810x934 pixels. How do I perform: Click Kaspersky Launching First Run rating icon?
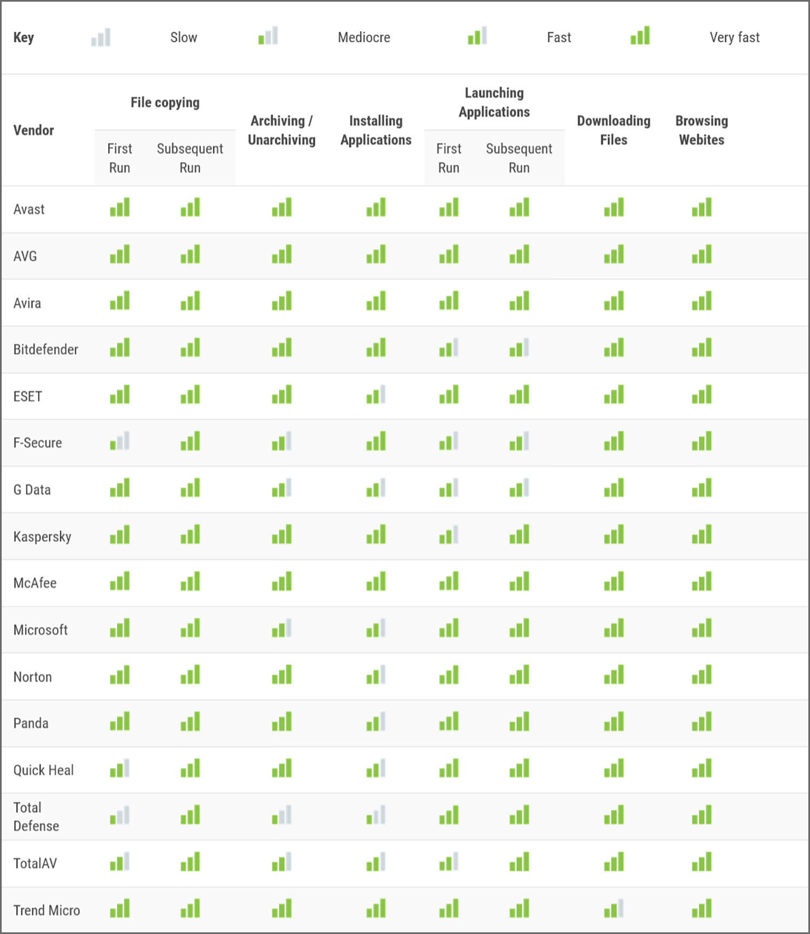tap(449, 534)
